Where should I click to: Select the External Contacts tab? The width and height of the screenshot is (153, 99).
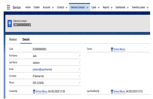(78, 7)
